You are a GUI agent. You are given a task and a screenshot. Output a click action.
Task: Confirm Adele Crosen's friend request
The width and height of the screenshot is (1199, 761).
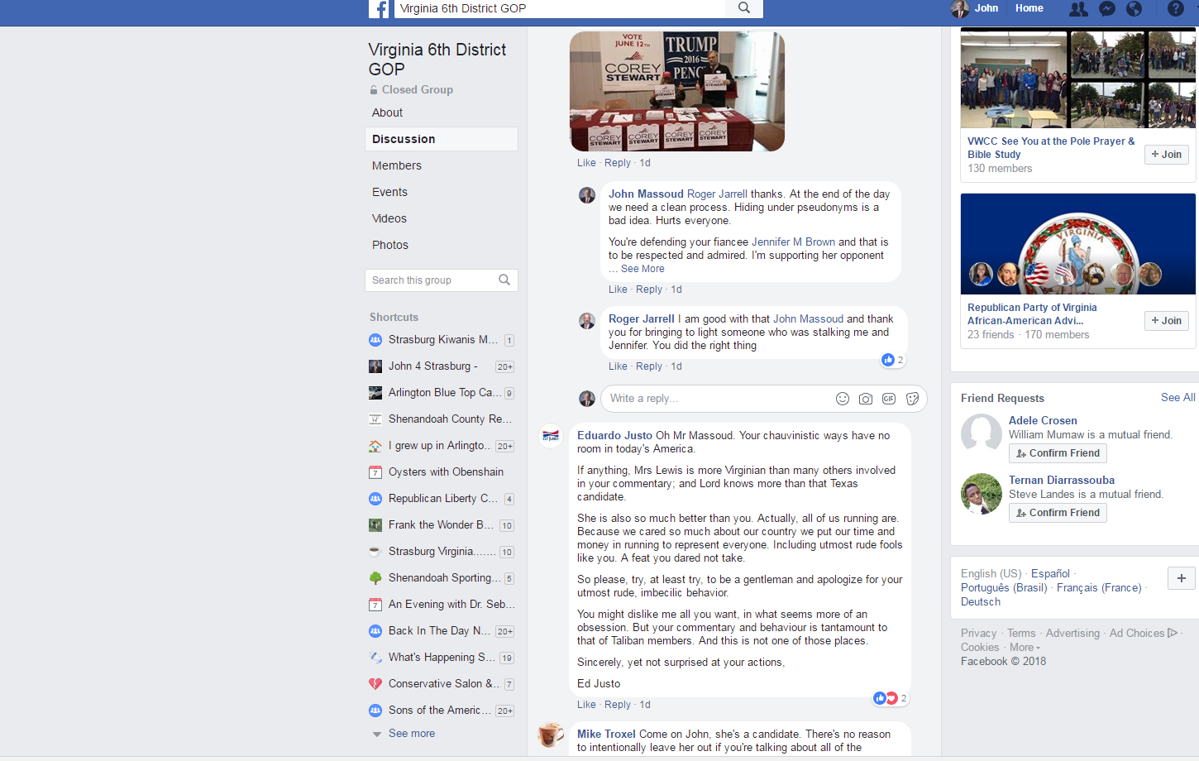point(1058,453)
